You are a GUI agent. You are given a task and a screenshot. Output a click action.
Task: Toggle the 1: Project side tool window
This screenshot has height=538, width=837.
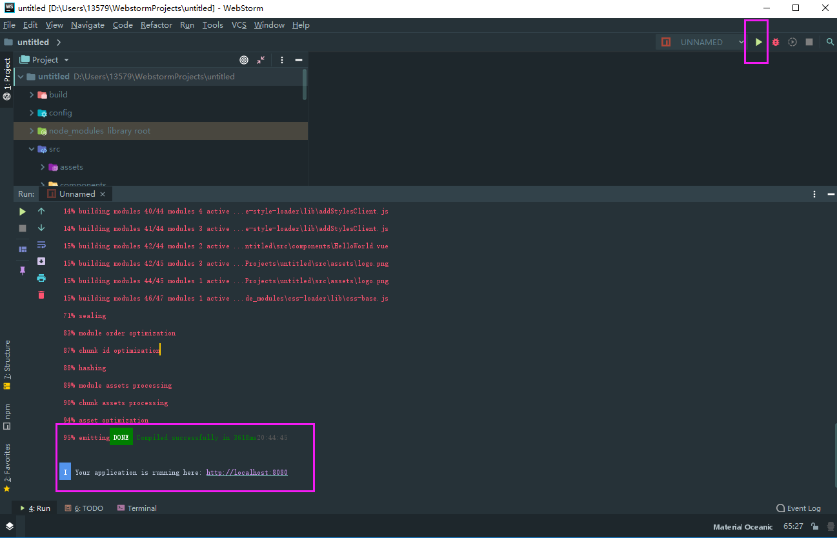tap(7, 79)
